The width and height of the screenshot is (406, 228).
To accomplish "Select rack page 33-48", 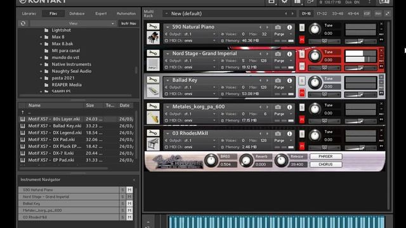I will pyautogui.click(x=337, y=13).
